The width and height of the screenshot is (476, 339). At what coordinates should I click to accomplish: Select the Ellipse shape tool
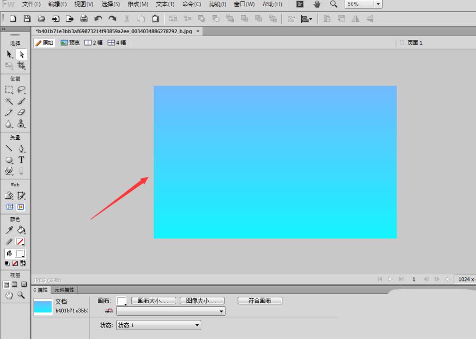coord(9,160)
